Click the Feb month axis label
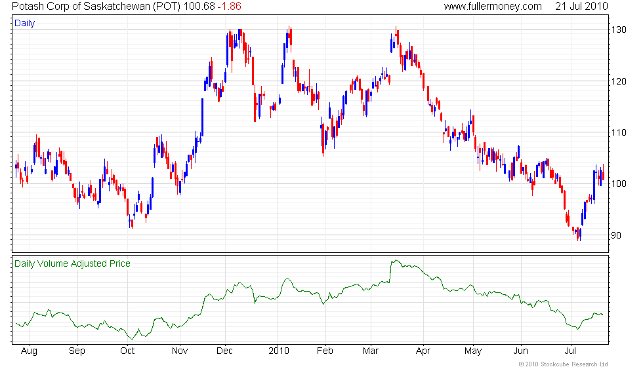This screenshot has height=367, width=643. click(325, 351)
